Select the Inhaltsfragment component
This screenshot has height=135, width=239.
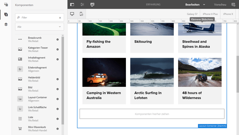tap(38, 59)
